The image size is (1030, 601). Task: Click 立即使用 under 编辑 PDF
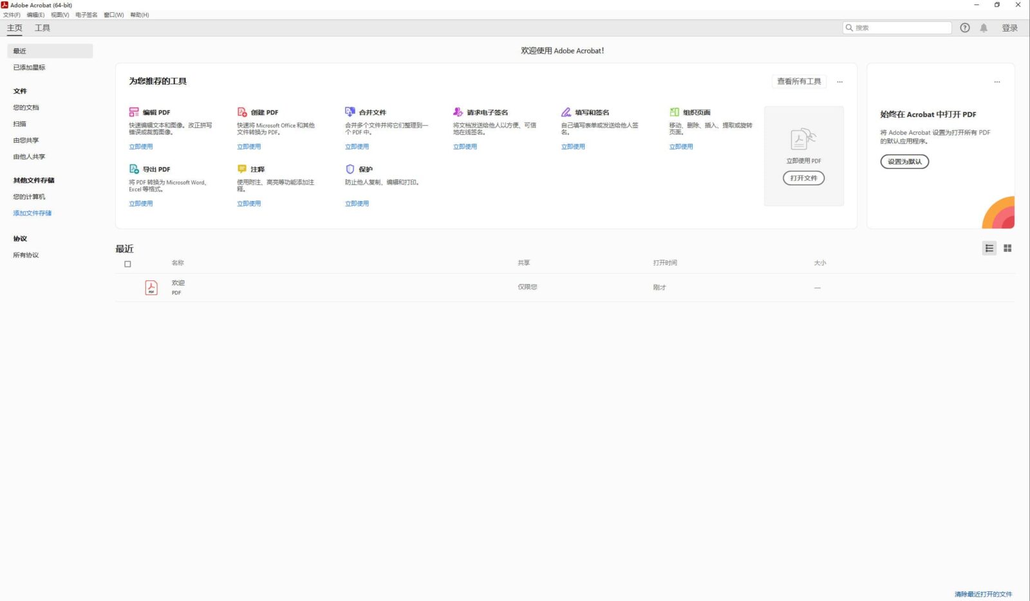tap(141, 147)
